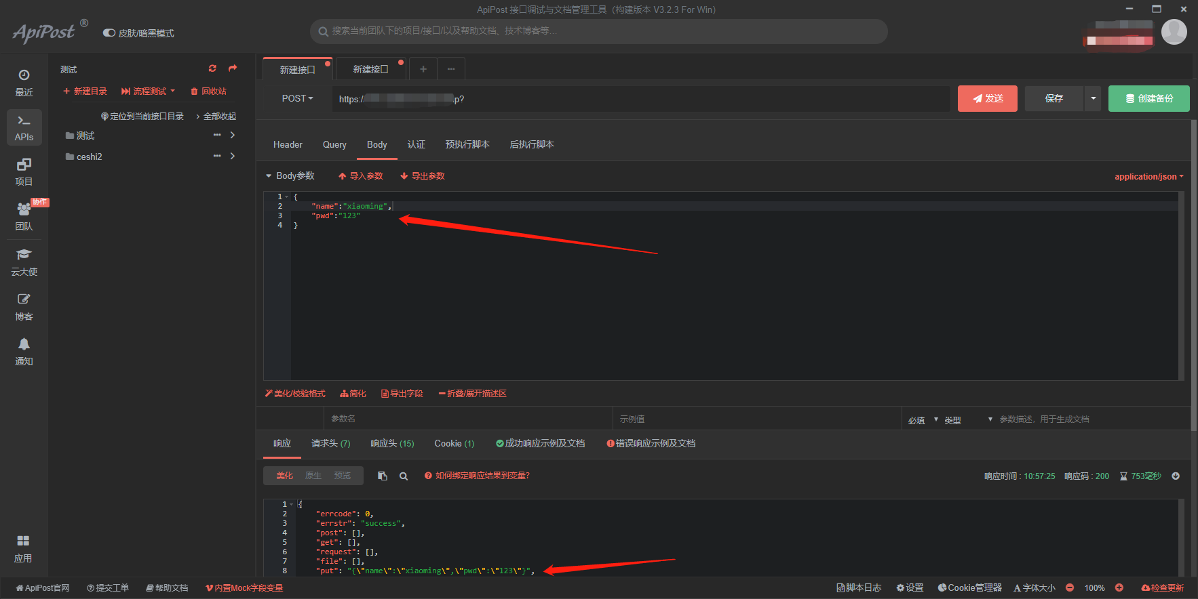
Task: Decrease font size with the minus icon
Action: pos(1070,587)
